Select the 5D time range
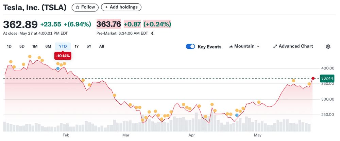 click(x=22, y=46)
